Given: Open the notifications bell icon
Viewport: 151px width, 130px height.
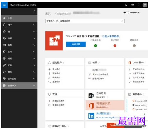Looking at the screenshot, I should point(126,5).
